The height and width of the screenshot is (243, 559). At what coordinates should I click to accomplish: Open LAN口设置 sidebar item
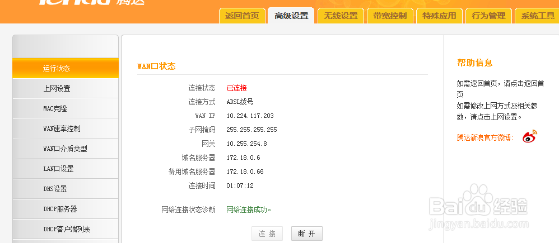point(66,169)
